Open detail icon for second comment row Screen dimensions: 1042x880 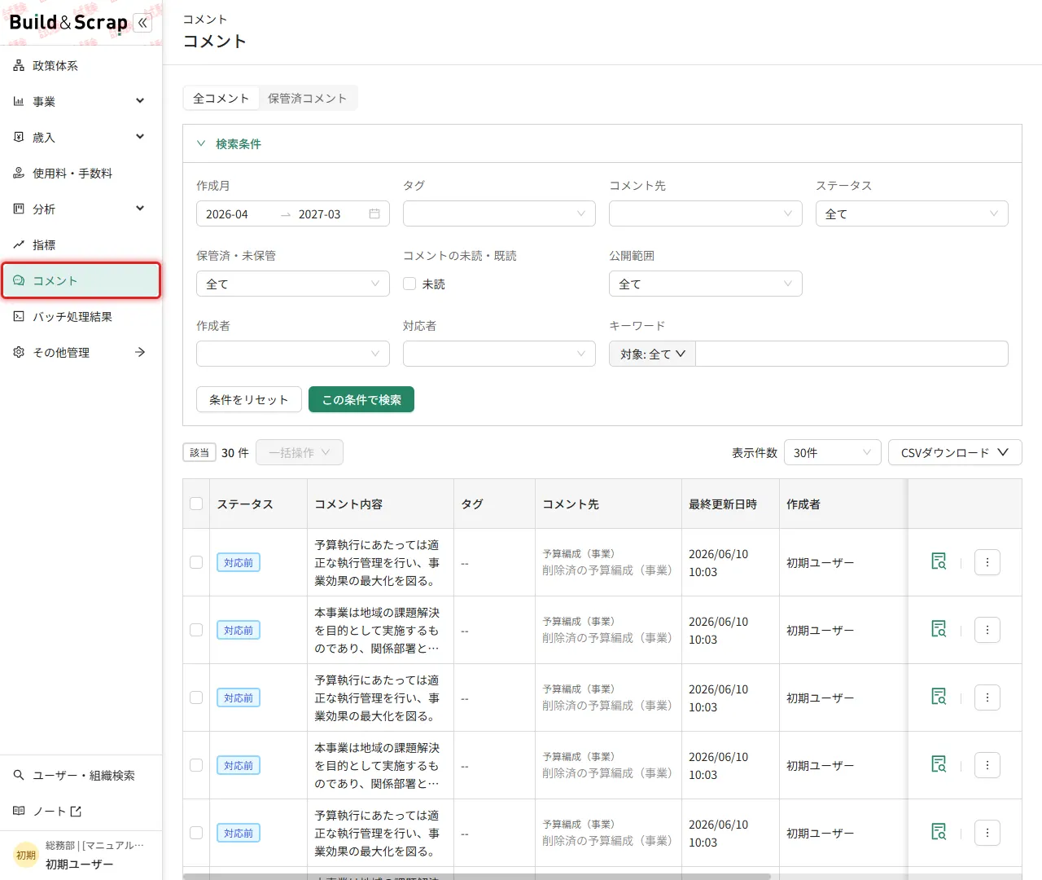point(939,630)
